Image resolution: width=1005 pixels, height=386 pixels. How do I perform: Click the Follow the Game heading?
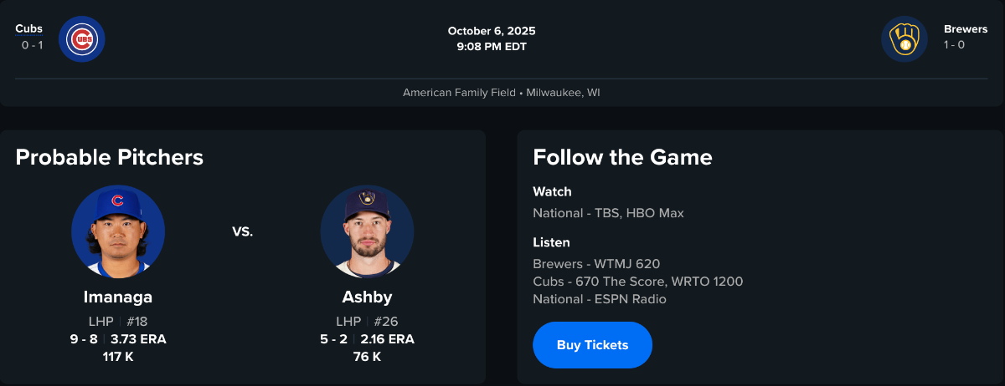(x=622, y=157)
